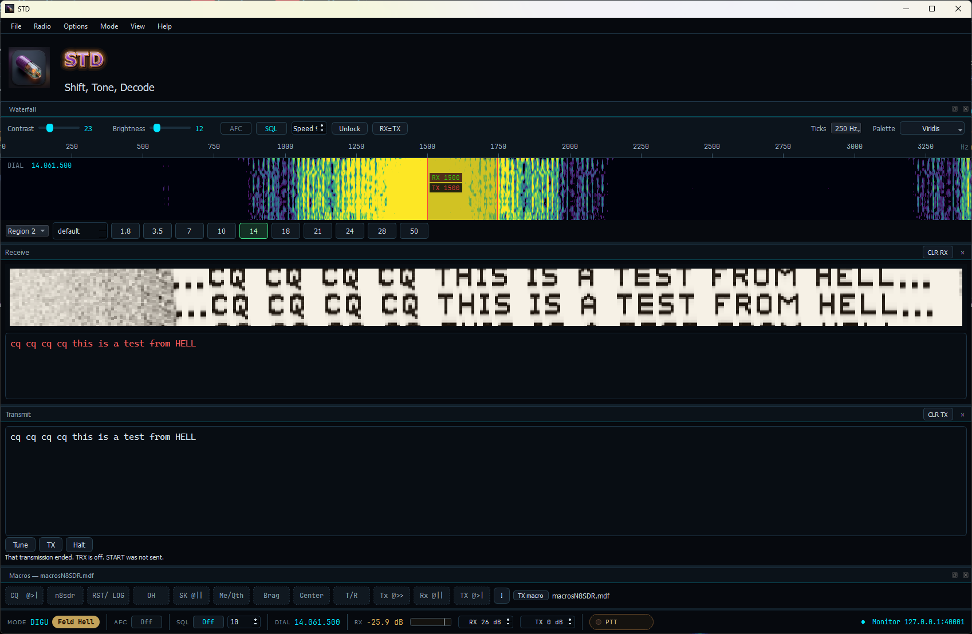The height and width of the screenshot is (634, 972).
Task: Click the STD capsule logo icon
Action: point(29,67)
